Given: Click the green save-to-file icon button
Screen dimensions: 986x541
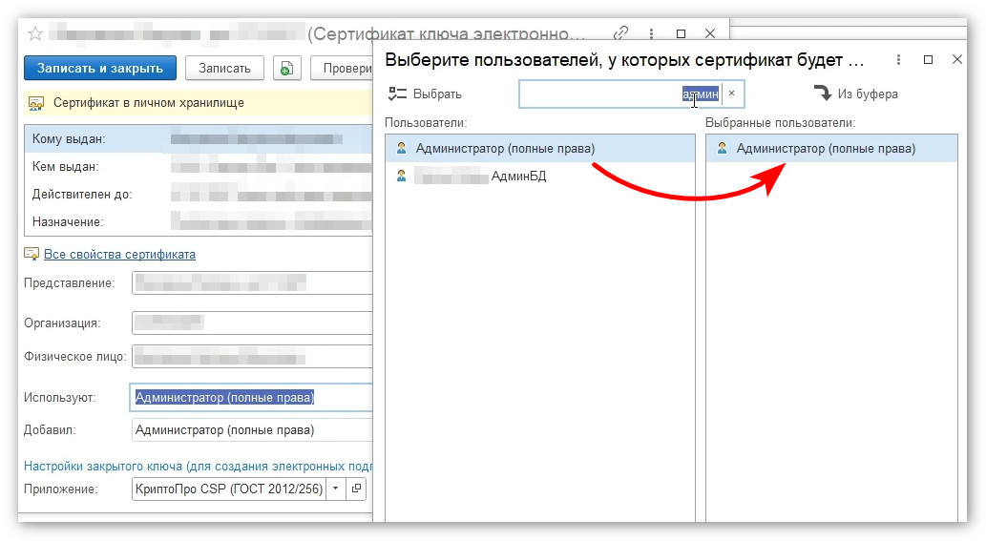Looking at the screenshot, I should [286, 69].
